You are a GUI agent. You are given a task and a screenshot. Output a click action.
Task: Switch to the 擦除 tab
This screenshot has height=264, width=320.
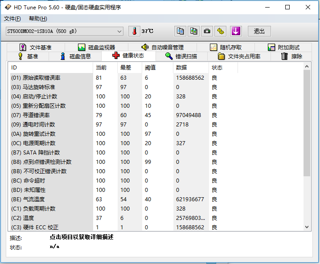[x=291, y=56]
